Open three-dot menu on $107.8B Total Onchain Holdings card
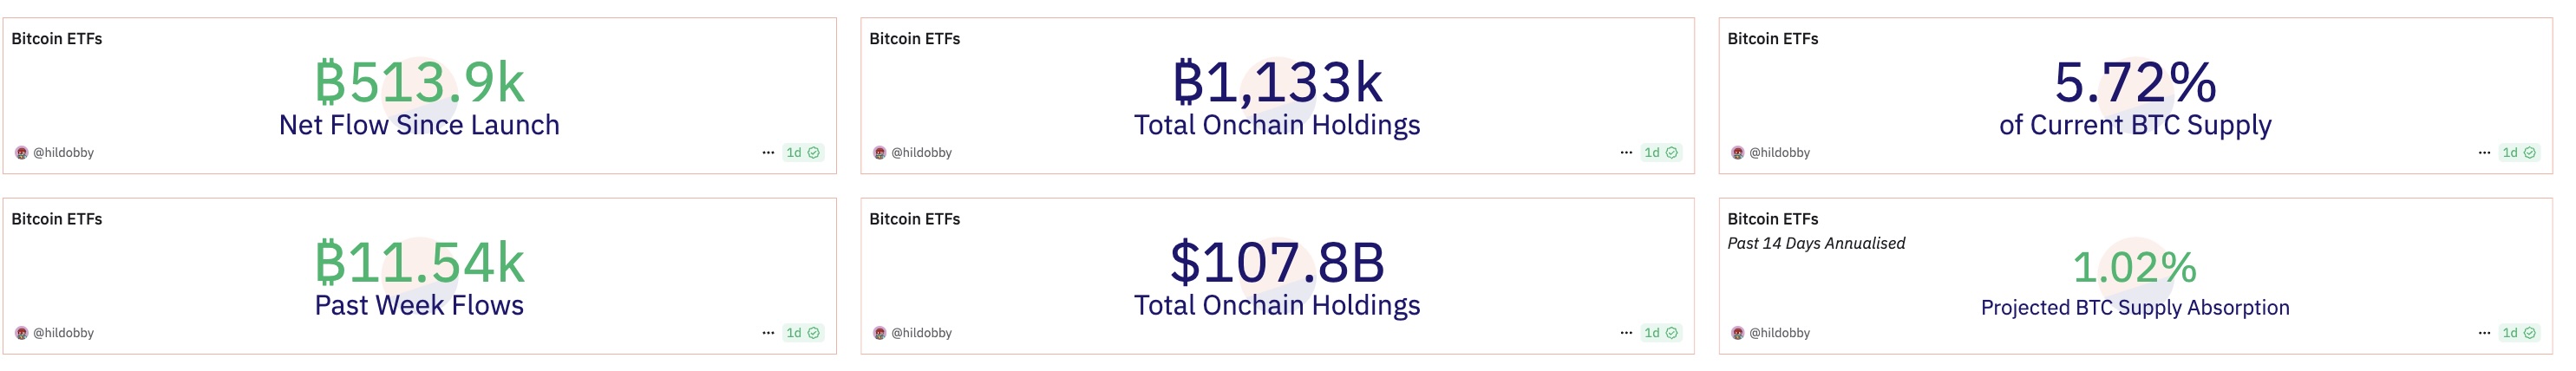2576x371 pixels. [1626, 333]
